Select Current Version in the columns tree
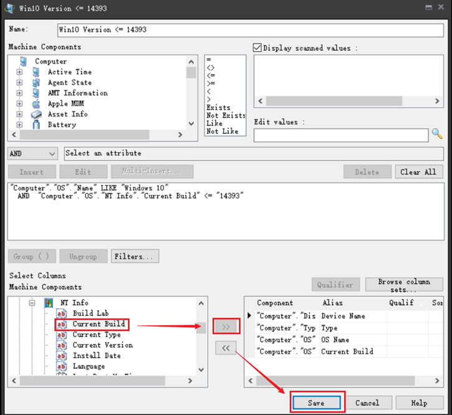This screenshot has width=452, height=415. click(103, 345)
